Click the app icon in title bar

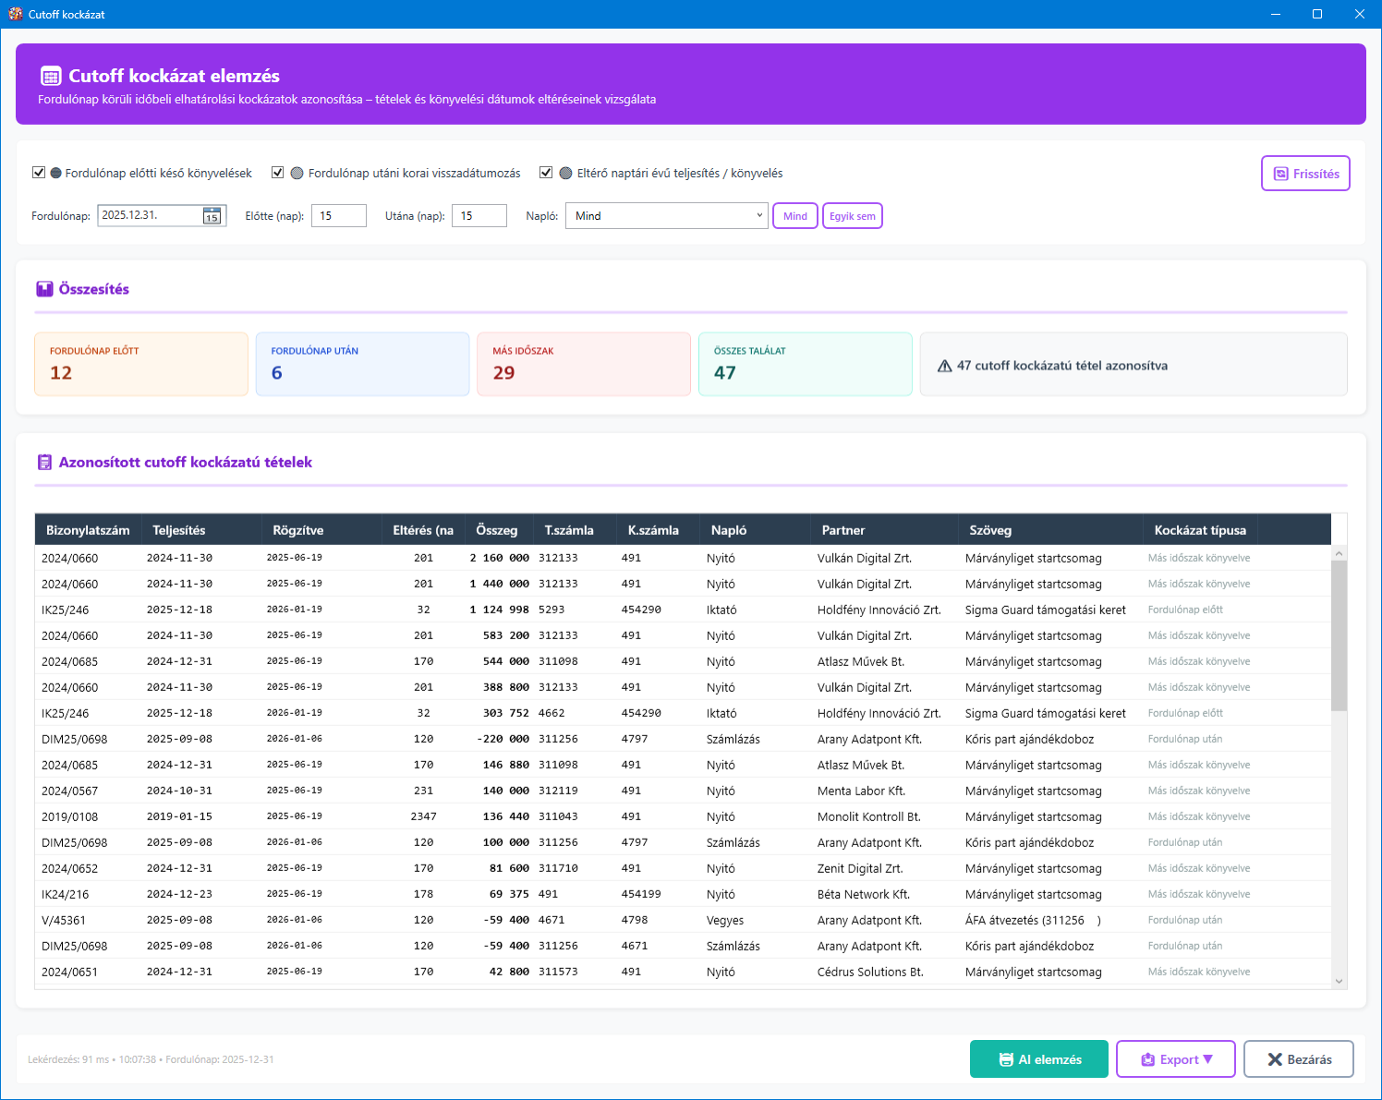15,14
